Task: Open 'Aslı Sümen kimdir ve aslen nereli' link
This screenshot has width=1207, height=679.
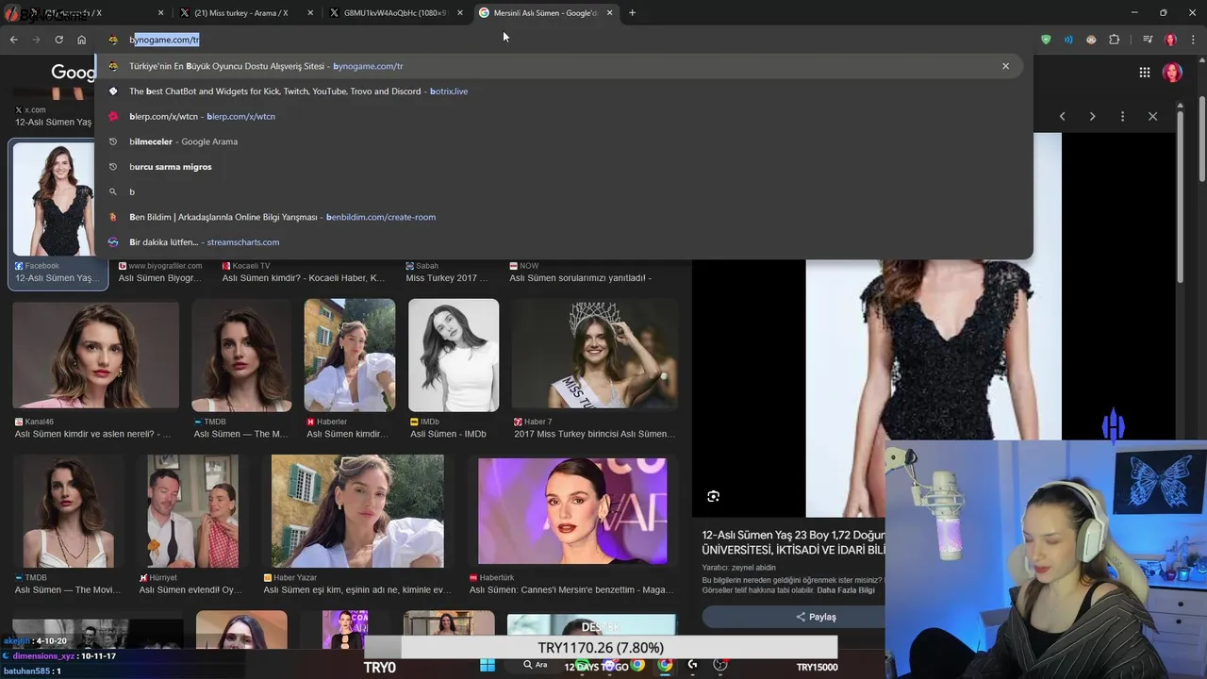Action: click(93, 434)
